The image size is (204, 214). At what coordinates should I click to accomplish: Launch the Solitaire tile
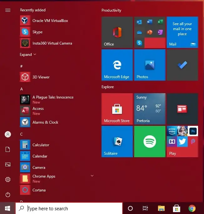(x=117, y=142)
